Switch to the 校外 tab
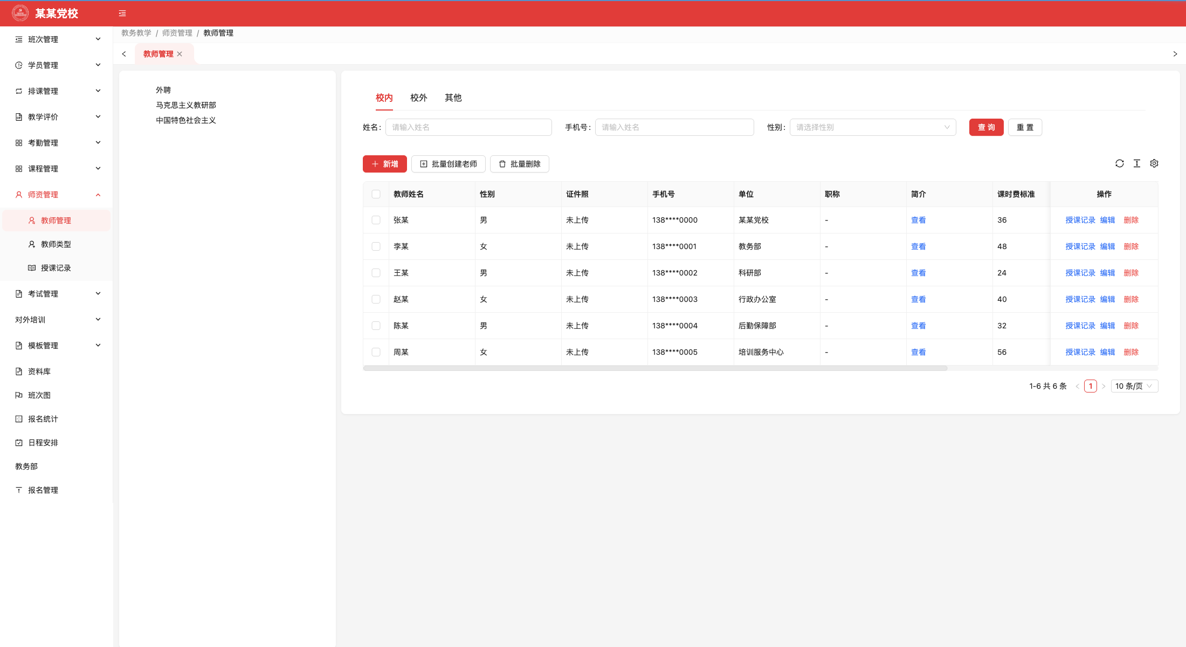Viewport: 1186px width, 647px height. coord(419,98)
